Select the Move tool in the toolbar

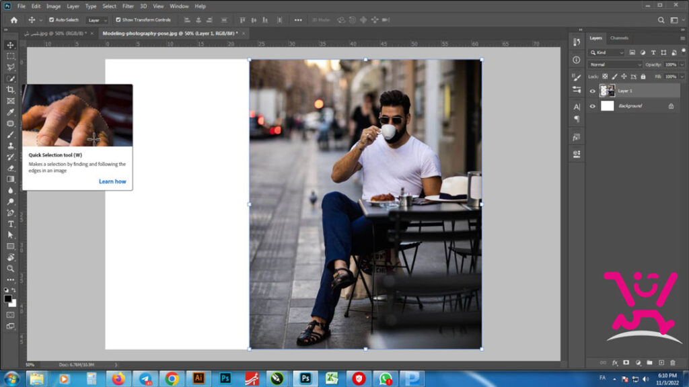pos(11,45)
